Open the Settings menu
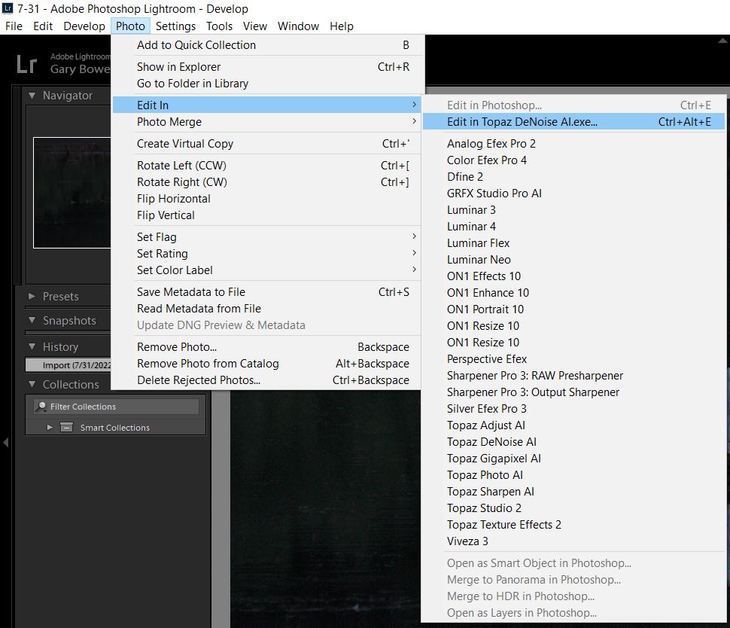Image resolution: width=730 pixels, height=628 pixels. [175, 26]
